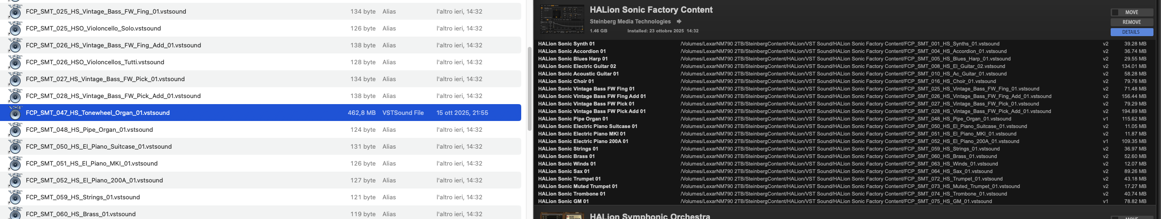Screen dimensions: 1161x219
Task: Click the VSTSound File kind label
Action: click(403, 113)
